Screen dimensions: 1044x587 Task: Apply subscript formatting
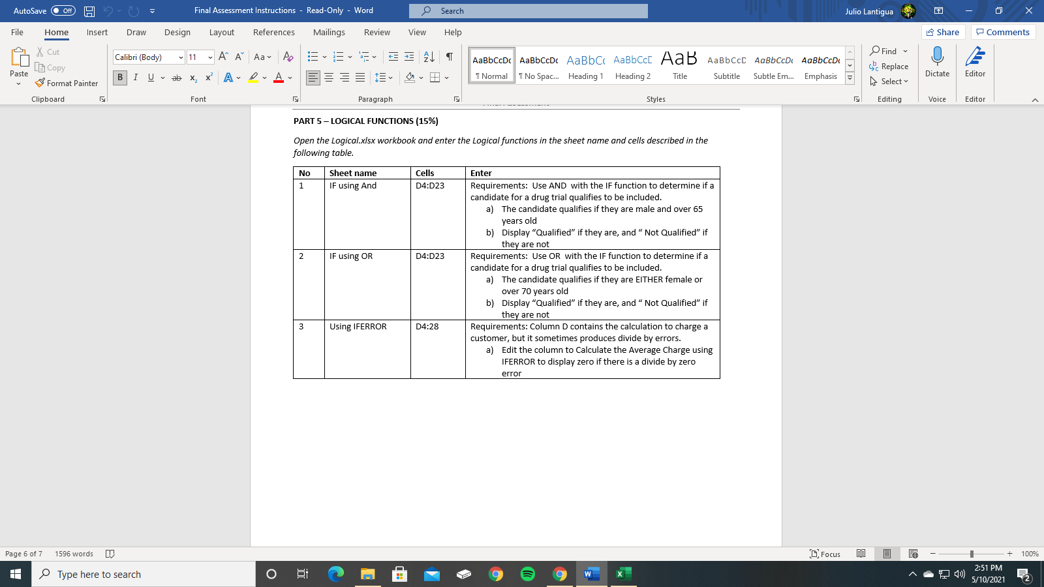click(192, 78)
